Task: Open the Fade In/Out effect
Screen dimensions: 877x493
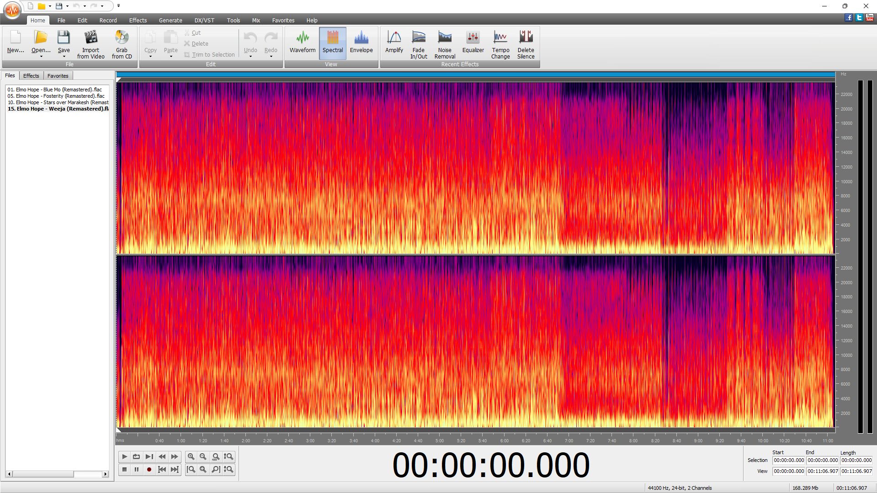Action: click(x=418, y=44)
